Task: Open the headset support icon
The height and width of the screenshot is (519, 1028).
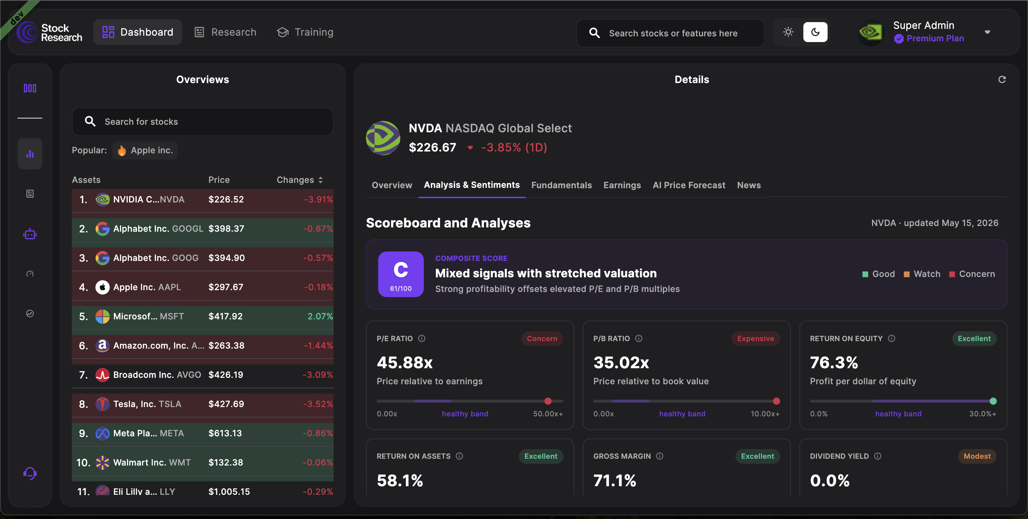Action: click(x=30, y=473)
